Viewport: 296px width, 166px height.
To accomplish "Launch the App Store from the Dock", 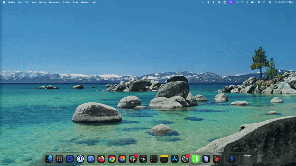I will (x=175, y=159).
